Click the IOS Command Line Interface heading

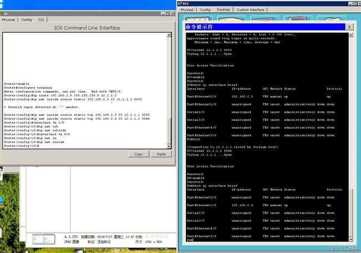[87, 28]
